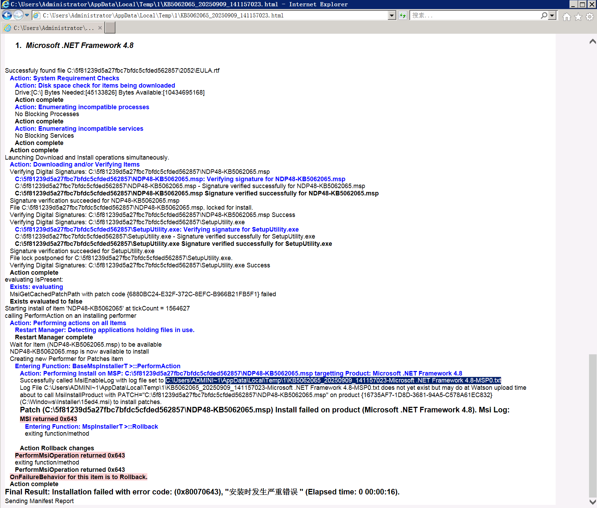Click the vertical scrollbar thumb
597x508 pixels.
(593, 426)
